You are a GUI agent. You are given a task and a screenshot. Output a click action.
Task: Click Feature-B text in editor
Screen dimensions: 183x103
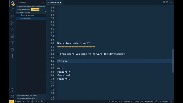(x=64, y=76)
